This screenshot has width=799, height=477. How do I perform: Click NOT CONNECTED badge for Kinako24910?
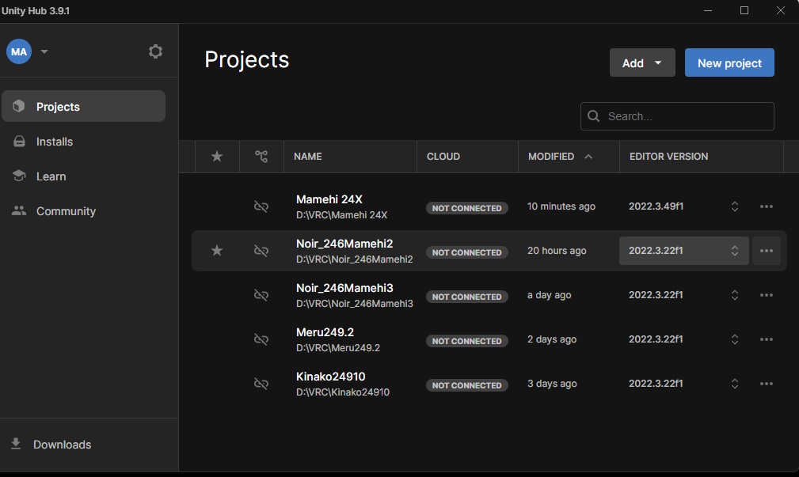tap(466, 385)
